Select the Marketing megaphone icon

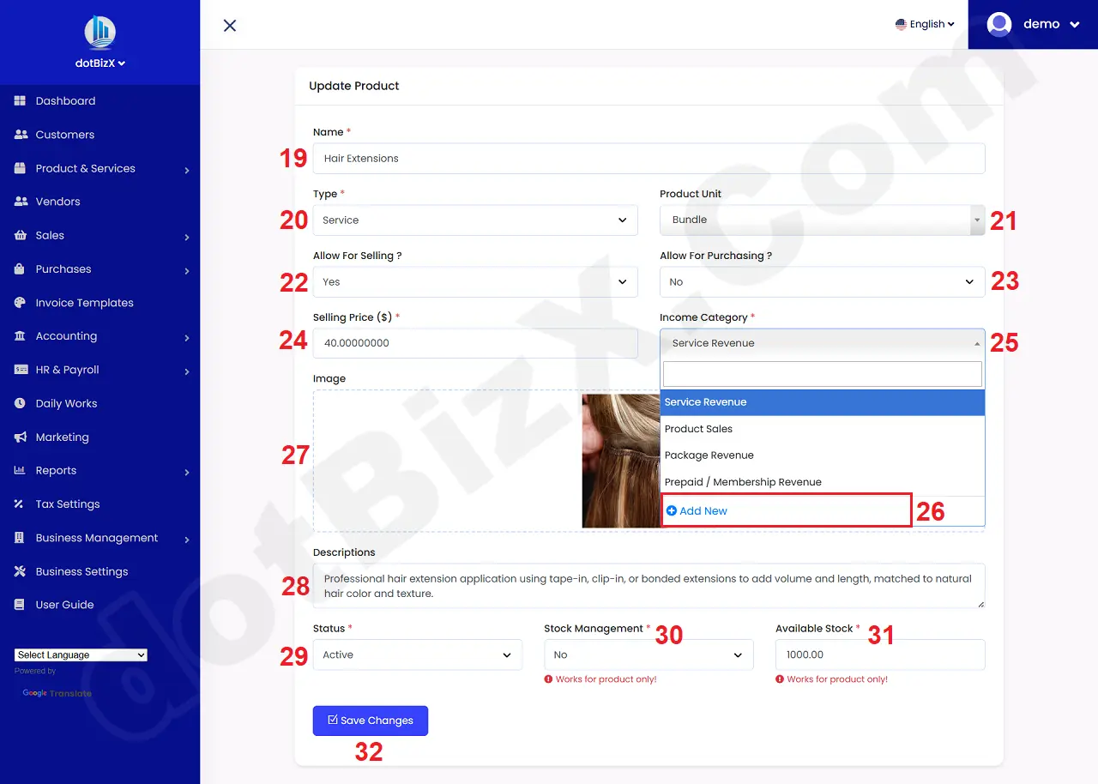19,437
